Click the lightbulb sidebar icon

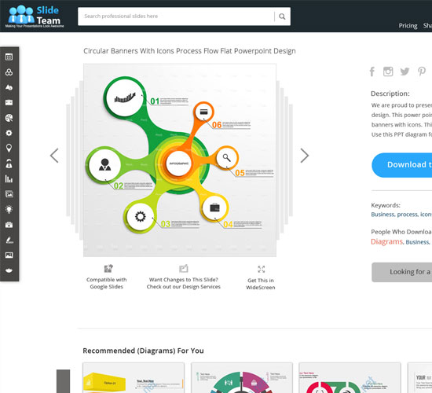coord(9,209)
